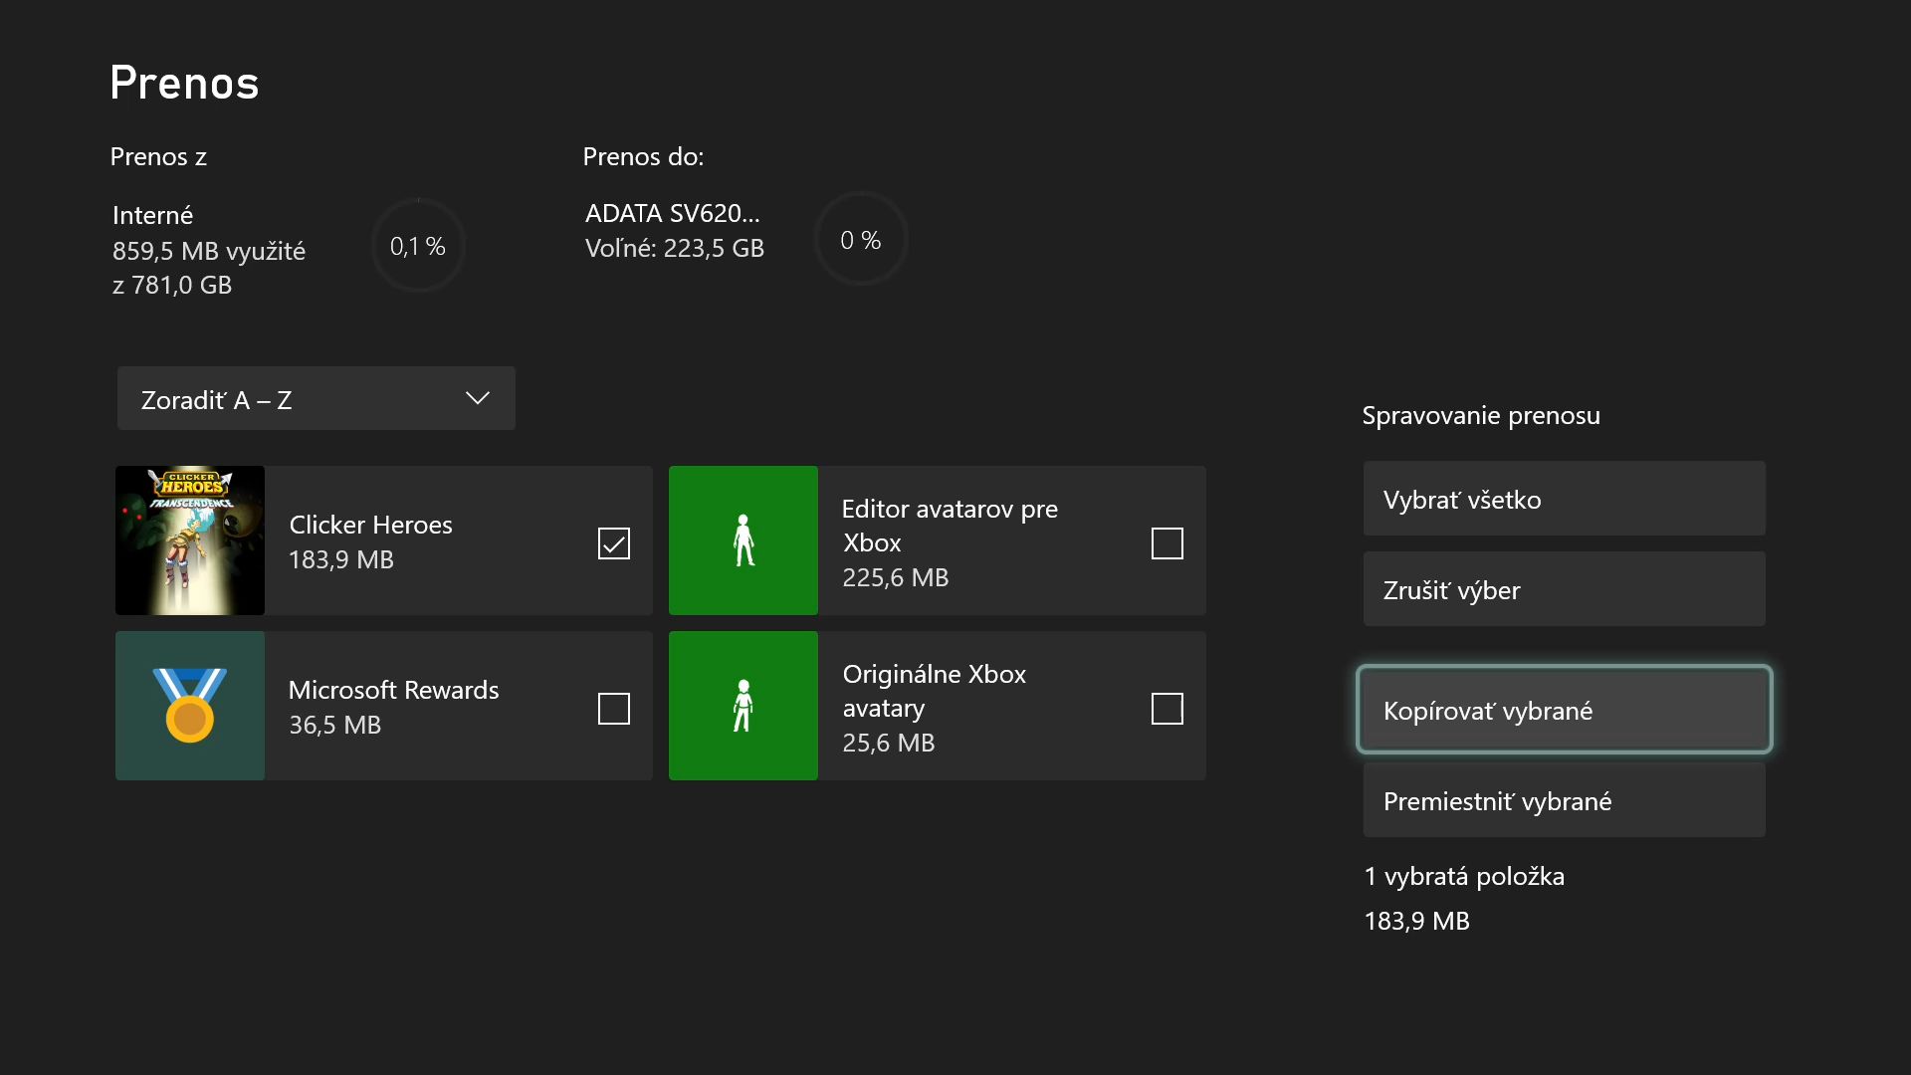Open the Zoradiť A – Z sort dropdown
Screen dimensions: 1911x1075
pyautogui.click(x=317, y=398)
